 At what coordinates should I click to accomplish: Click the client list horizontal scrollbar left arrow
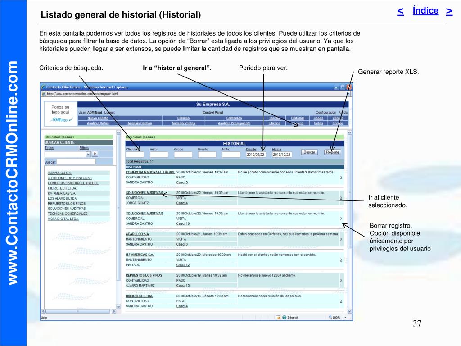43,311
